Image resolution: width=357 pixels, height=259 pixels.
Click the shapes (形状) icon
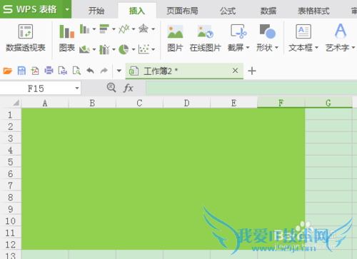pos(267,31)
